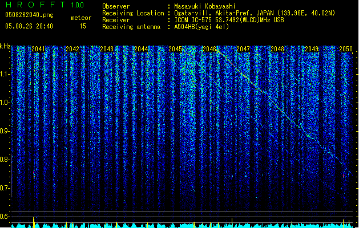This screenshot has height=228, width=359.
Task: Click the 2041 time marker
Action: click(x=38, y=49)
